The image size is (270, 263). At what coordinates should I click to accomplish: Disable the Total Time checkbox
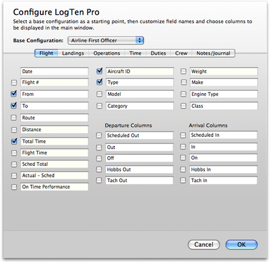point(14,141)
